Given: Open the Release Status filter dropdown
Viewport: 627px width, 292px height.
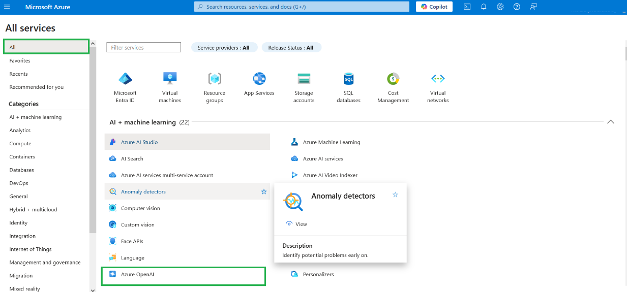Looking at the screenshot, I should tap(291, 48).
